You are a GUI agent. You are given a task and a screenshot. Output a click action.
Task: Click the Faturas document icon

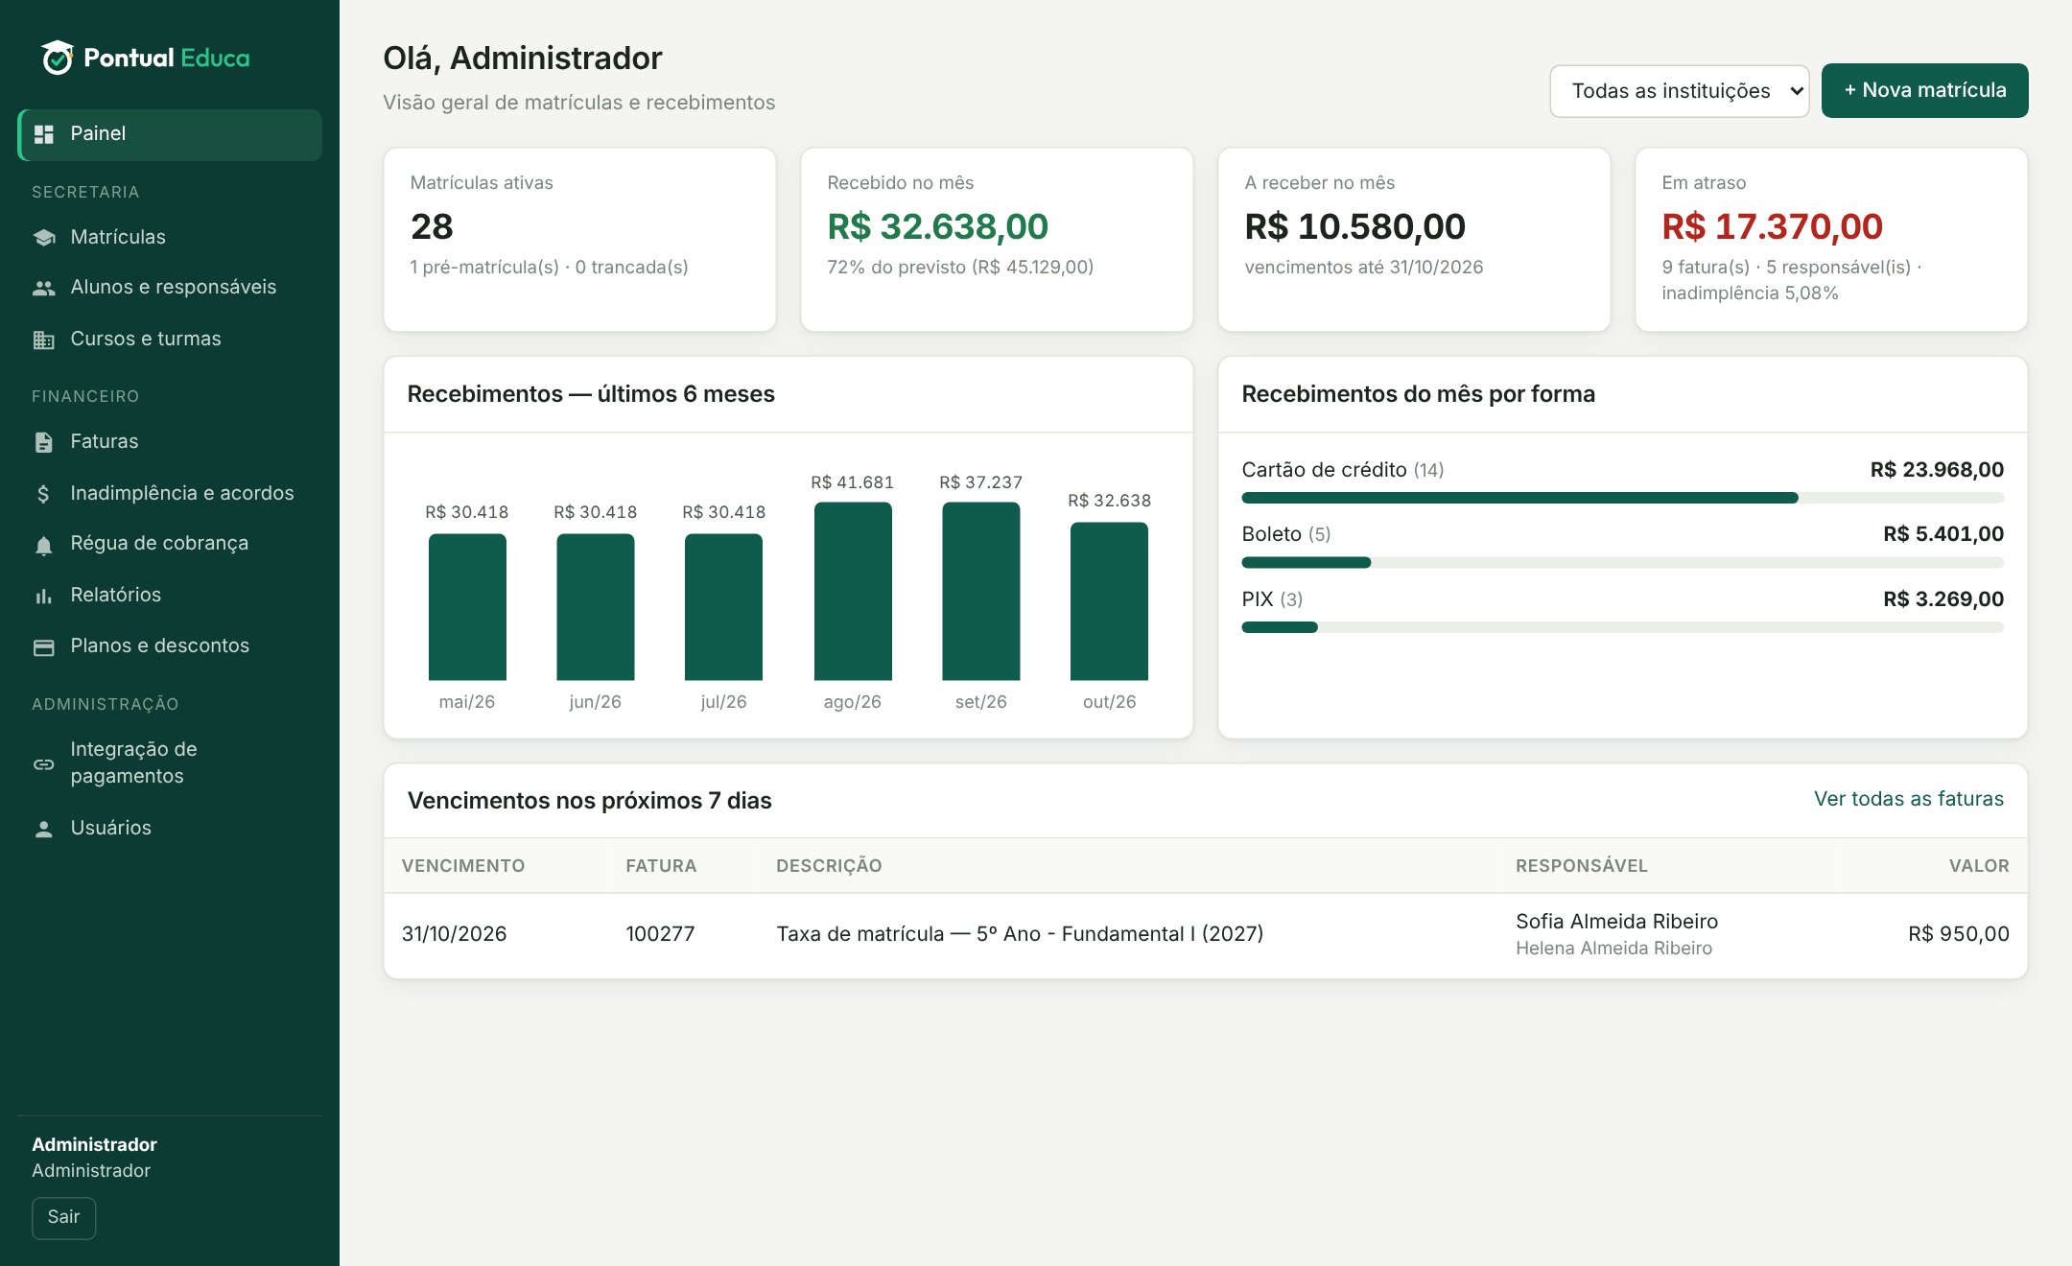coord(44,442)
